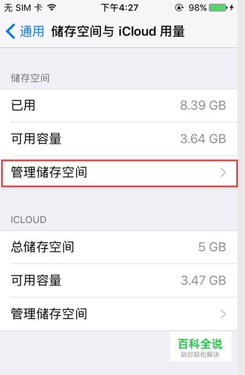Select the 总储存空间 5 GB row
The height and width of the screenshot is (375, 245).
pyautogui.click(x=119, y=247)
